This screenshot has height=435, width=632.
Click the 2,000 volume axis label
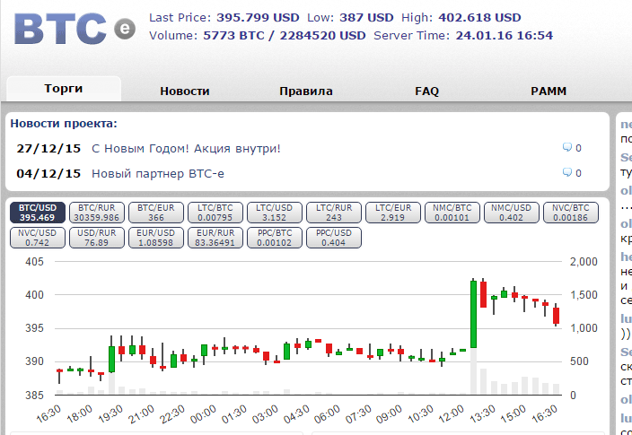(584, 262)
